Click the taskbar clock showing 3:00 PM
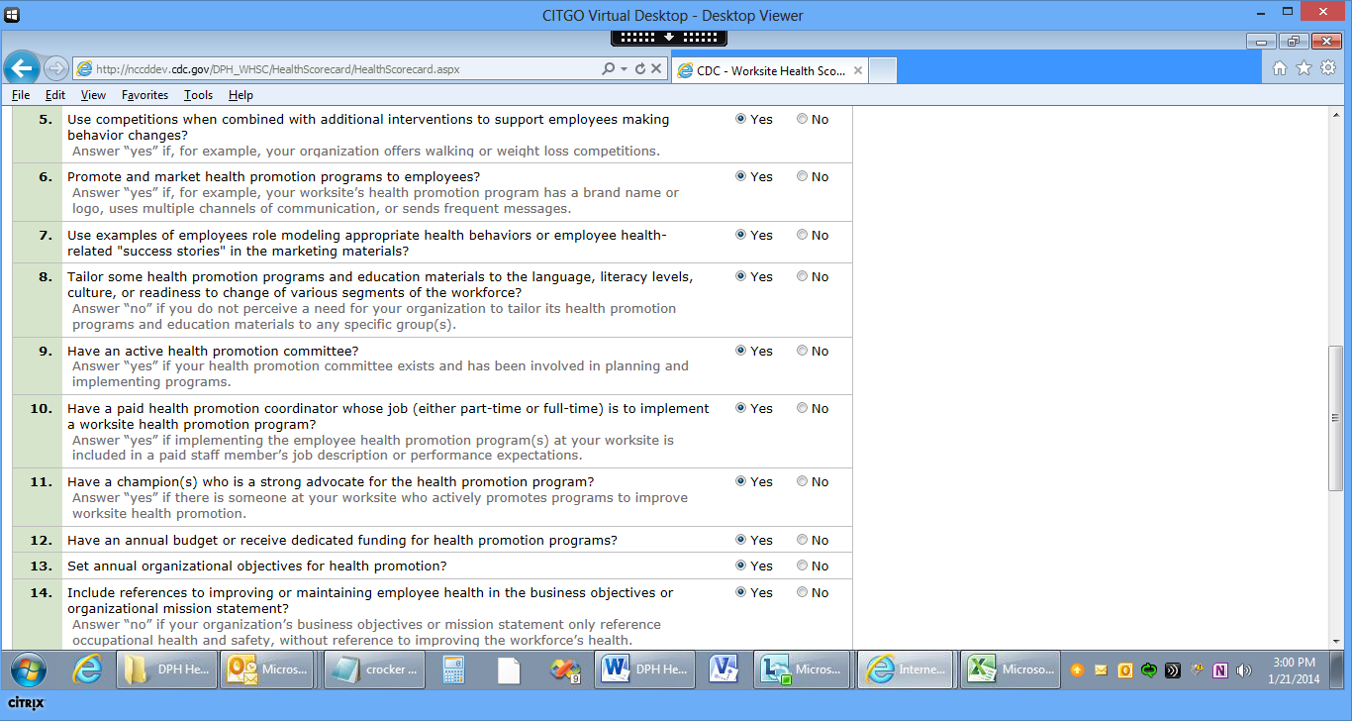 [1293, 670]
